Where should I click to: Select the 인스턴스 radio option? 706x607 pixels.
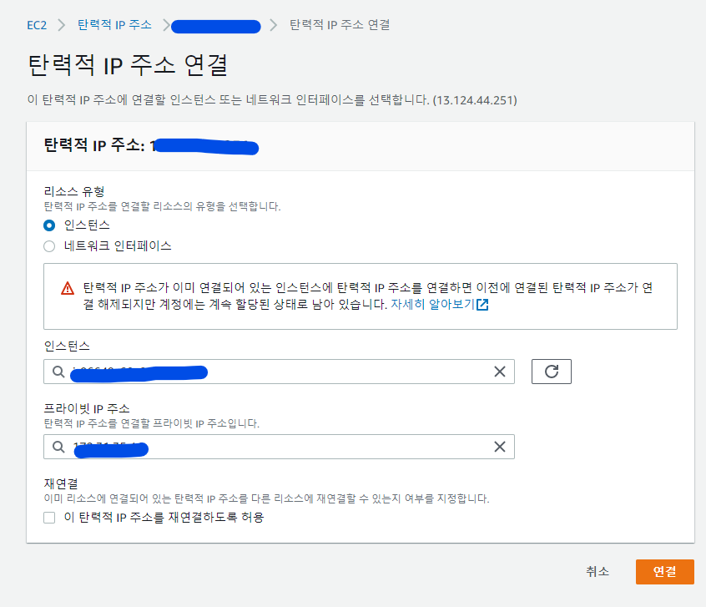click(x=49, y=225)
